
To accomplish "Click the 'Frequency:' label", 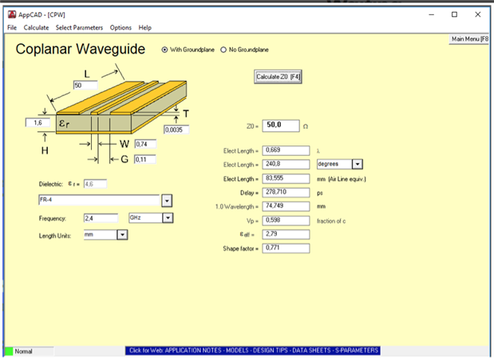I will tap(53, 218).
